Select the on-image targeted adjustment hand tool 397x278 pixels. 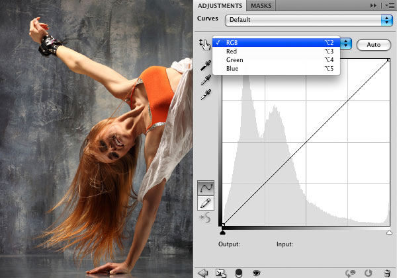click(x=204, y=44)
